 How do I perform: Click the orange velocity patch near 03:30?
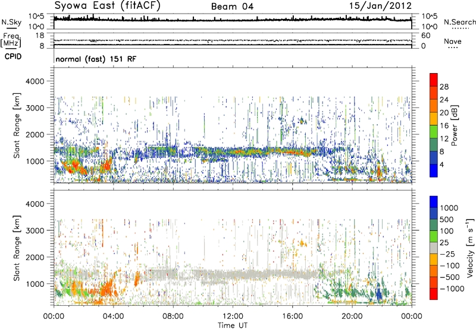point(107,288)
